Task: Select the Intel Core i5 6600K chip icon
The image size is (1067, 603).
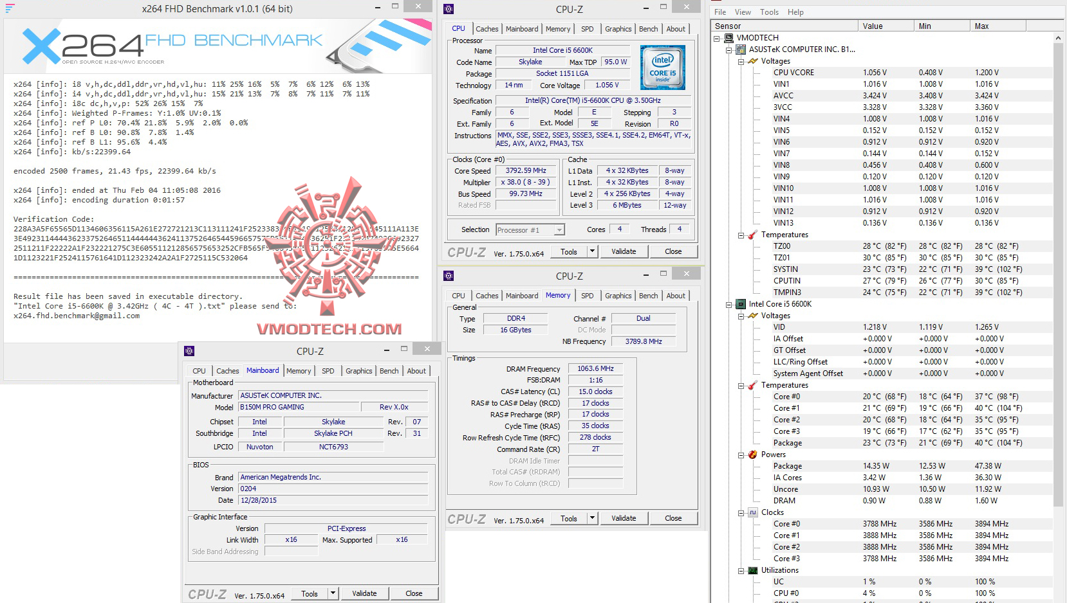Action: pyautogui.click(x=741, y=304)
